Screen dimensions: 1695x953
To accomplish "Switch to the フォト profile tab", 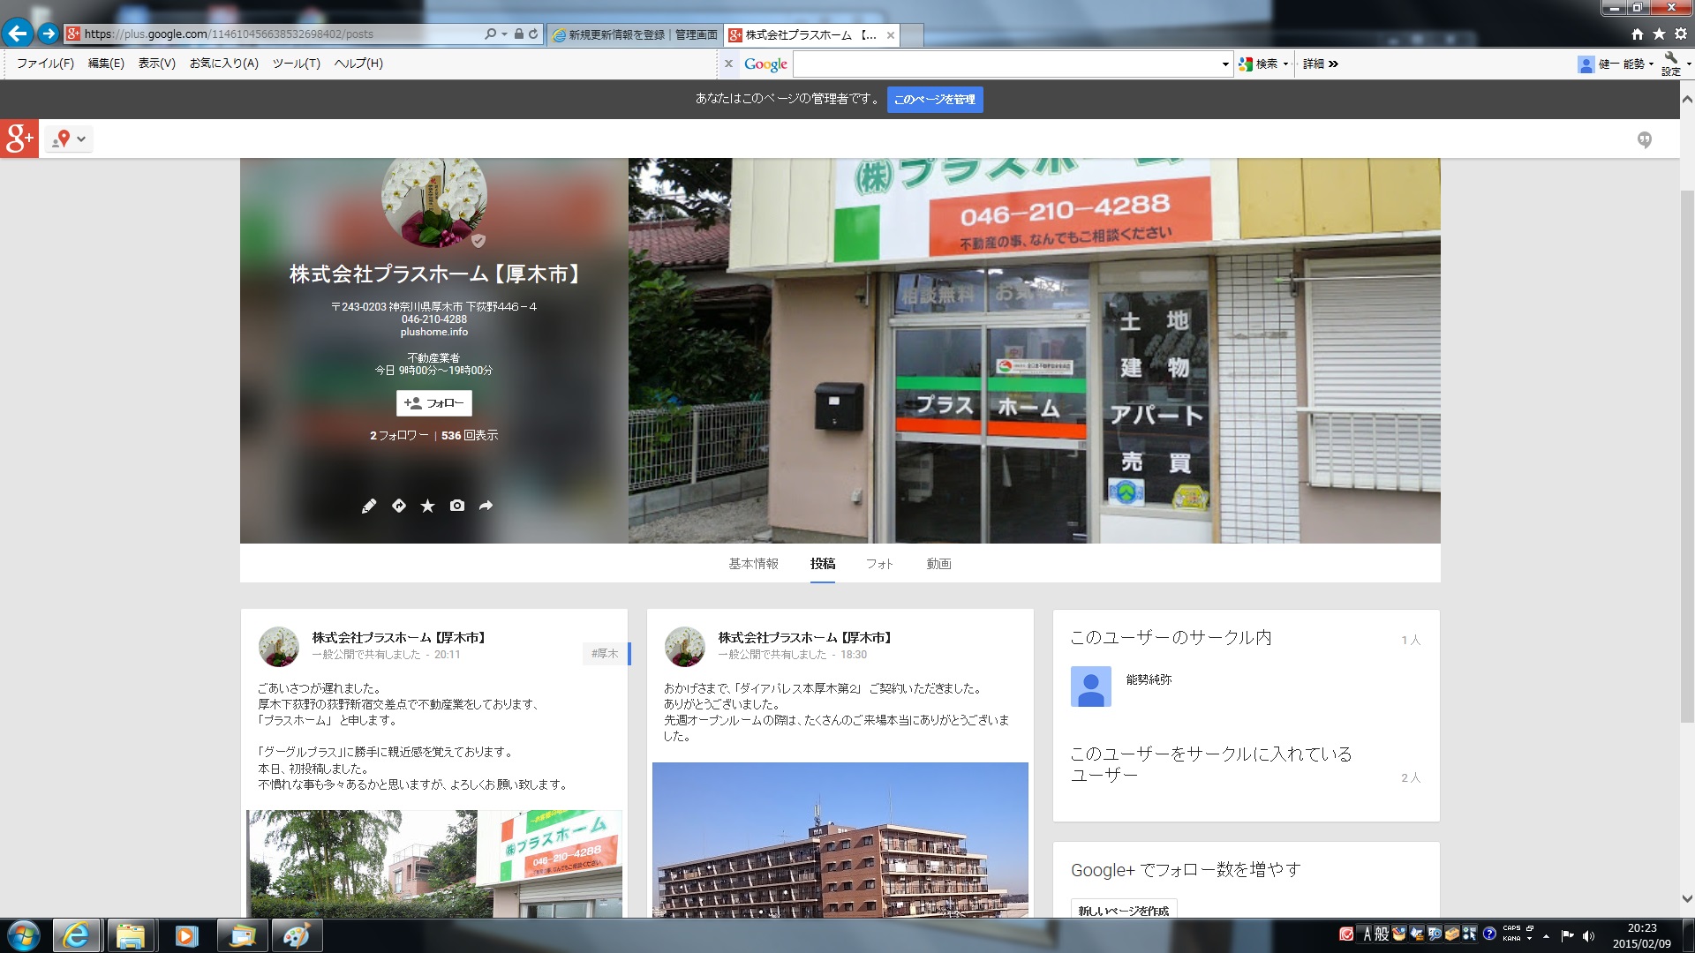I will (879, 564).
